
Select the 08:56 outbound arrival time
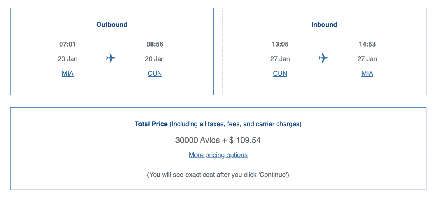click(155, 44)
